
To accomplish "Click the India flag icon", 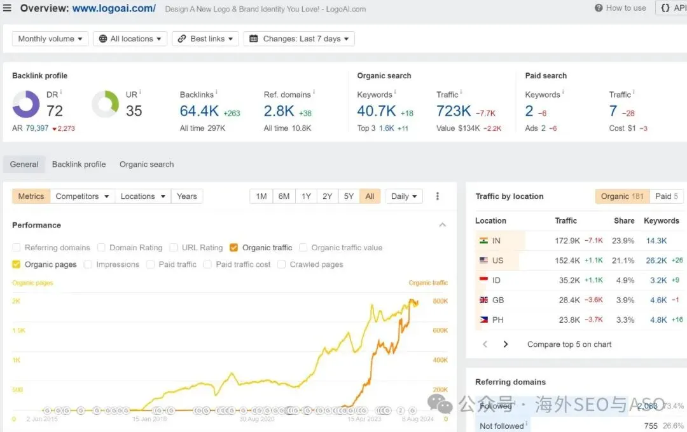I will coord(483,241).
